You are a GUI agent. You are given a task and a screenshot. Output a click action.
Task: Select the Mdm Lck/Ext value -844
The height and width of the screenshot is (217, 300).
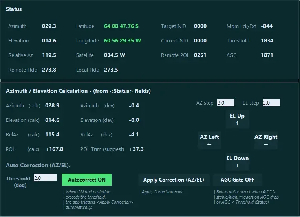[x=267, y=26]
